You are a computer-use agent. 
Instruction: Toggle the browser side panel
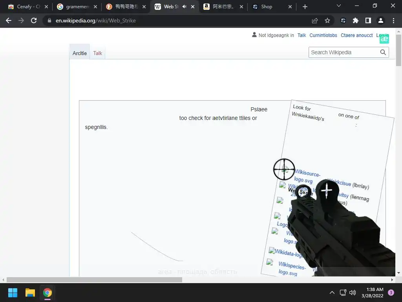point(368,20)
